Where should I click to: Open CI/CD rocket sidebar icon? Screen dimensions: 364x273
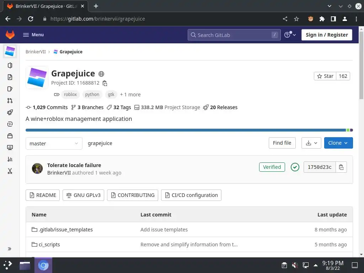(x=10, y=112)
